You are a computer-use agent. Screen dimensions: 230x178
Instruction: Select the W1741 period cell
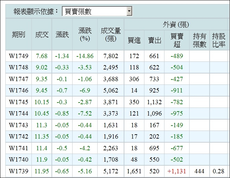(x=18, y=148)
